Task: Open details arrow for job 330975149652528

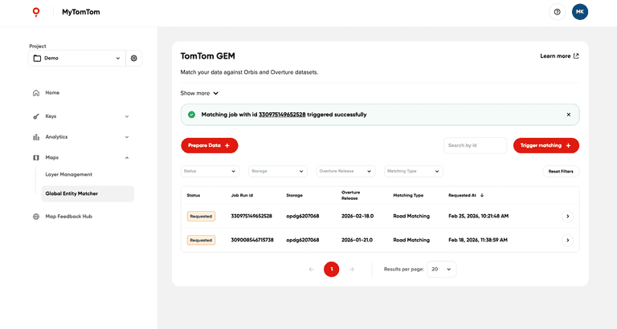Action: 567,216
